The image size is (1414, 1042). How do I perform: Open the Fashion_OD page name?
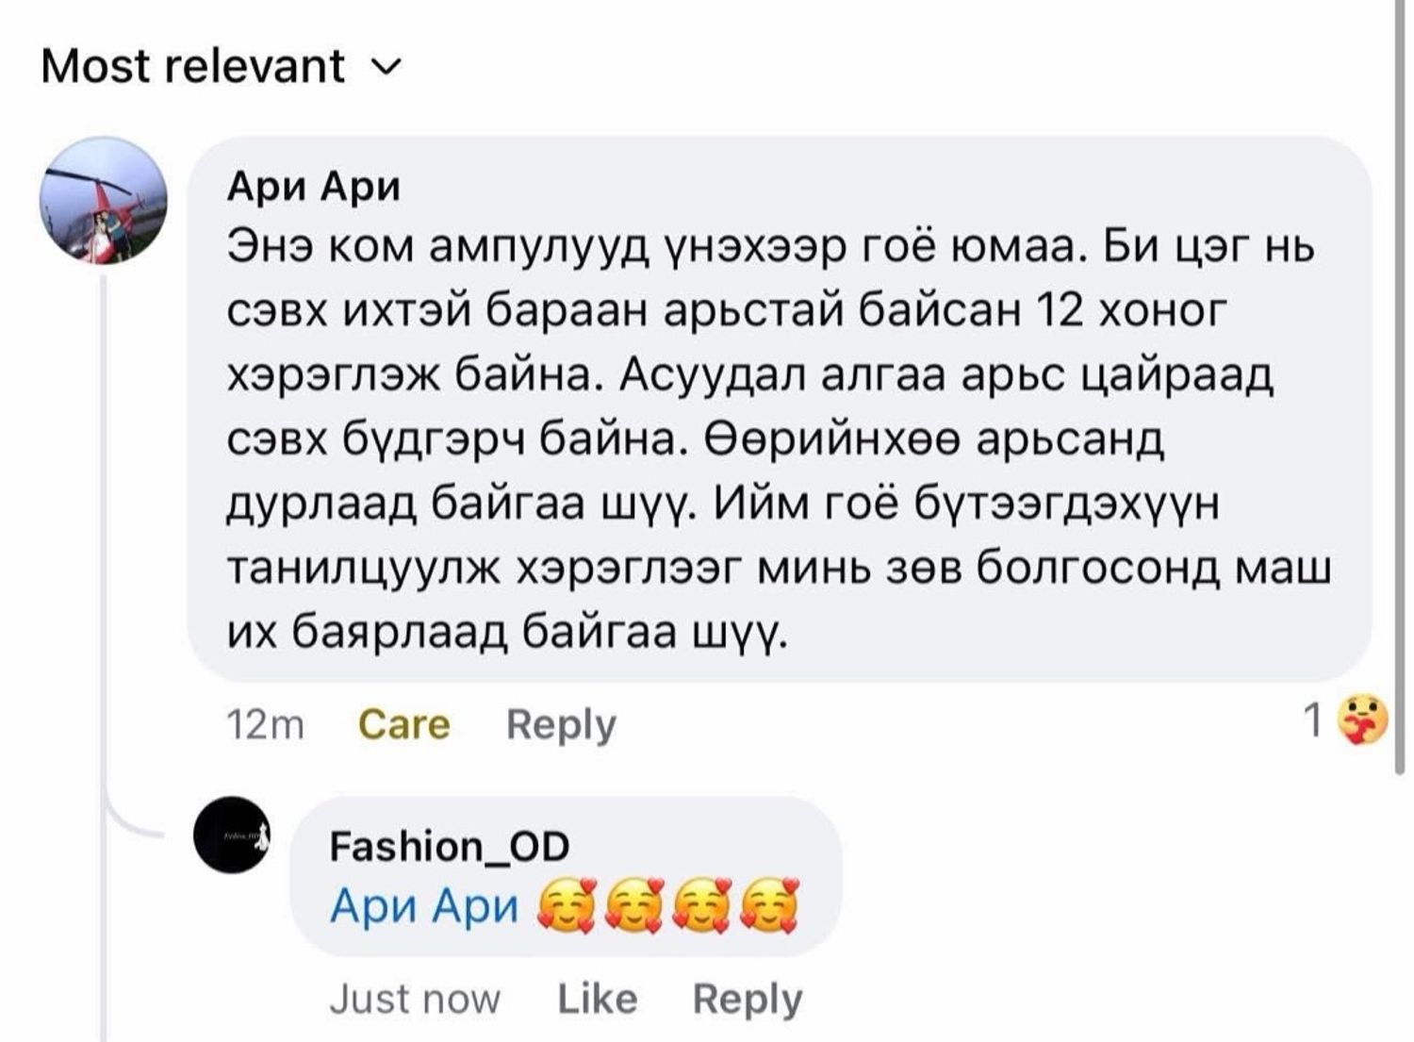450,846
